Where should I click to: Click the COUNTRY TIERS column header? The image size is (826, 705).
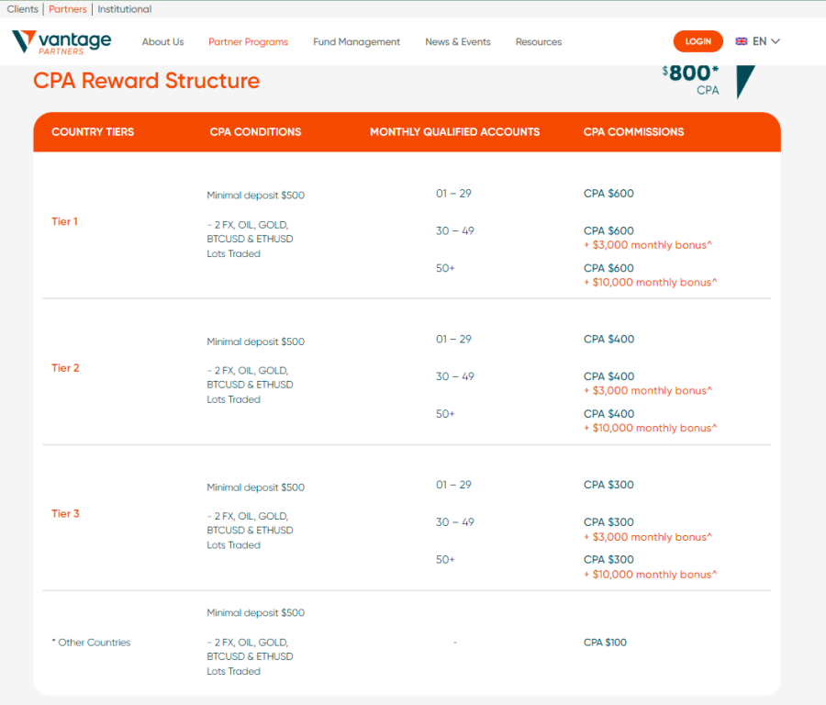pyautogui.click(x=93, y=131)
